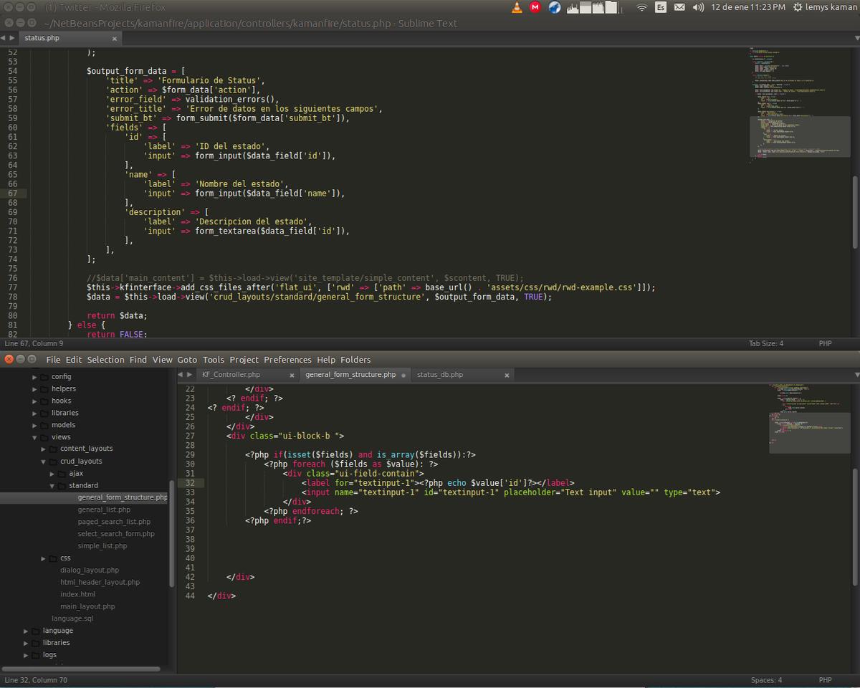Open select_search_form.php in the sidebar

click(x=116, y=534)
